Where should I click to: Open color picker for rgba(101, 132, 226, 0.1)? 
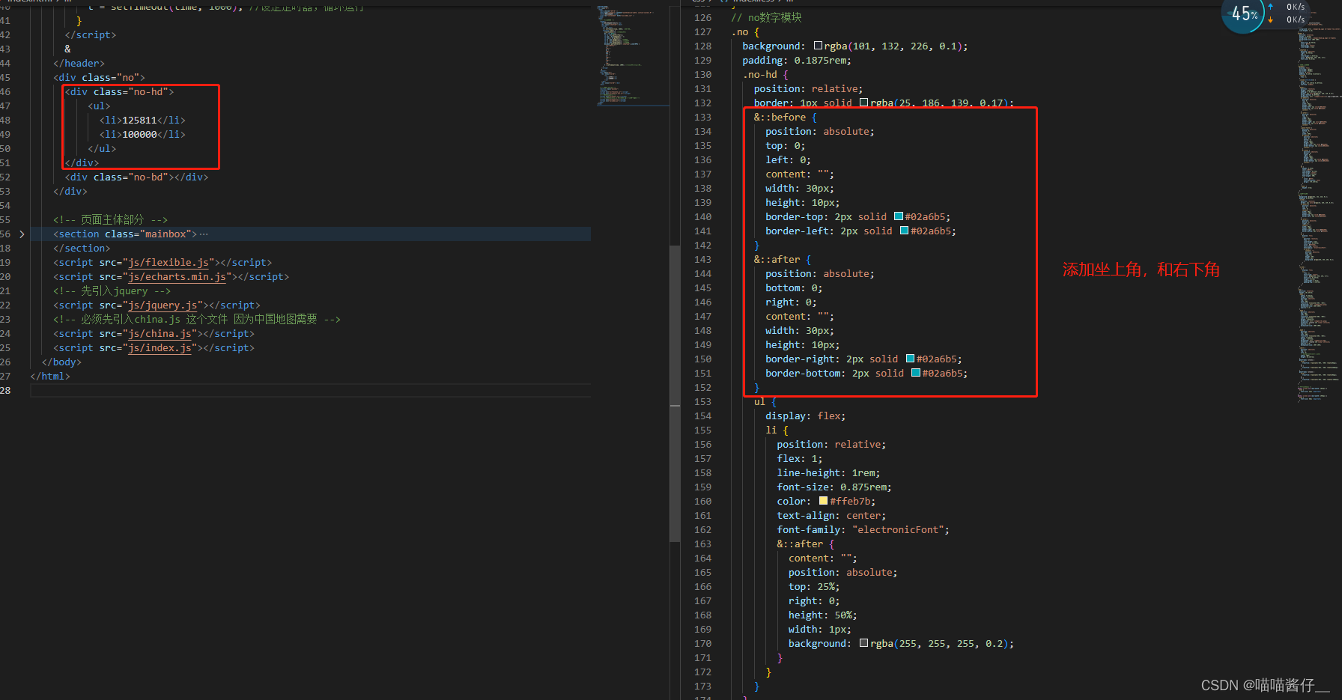tap(818, 46)
